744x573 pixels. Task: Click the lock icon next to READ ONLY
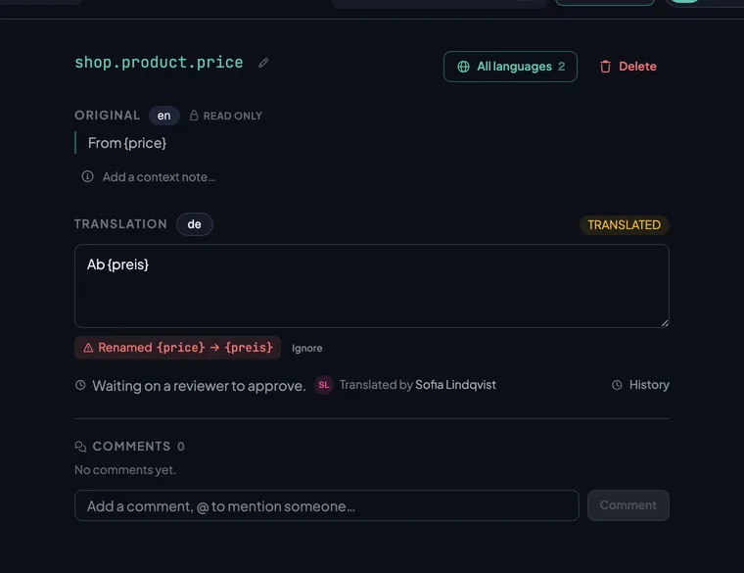coord(194,116)
